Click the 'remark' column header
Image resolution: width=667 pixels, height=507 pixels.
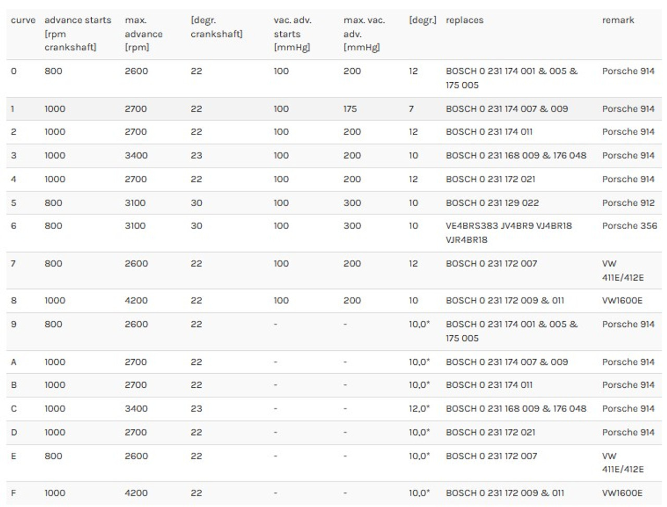tap(618, 20)
